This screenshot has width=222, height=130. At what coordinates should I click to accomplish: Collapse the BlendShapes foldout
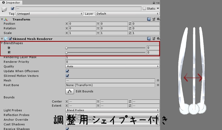2,43
